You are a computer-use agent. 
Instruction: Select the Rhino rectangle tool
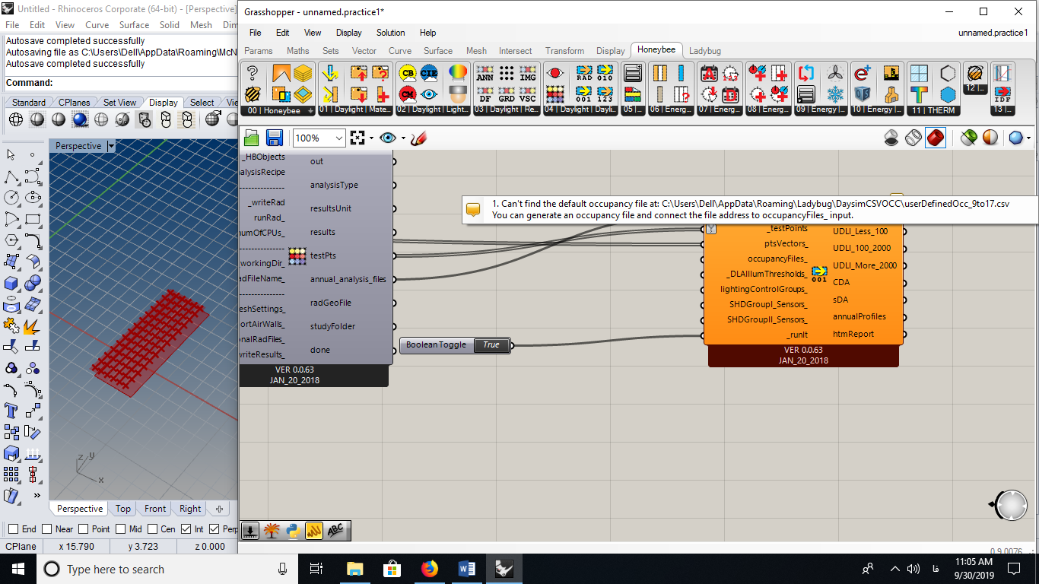[33, 219]
